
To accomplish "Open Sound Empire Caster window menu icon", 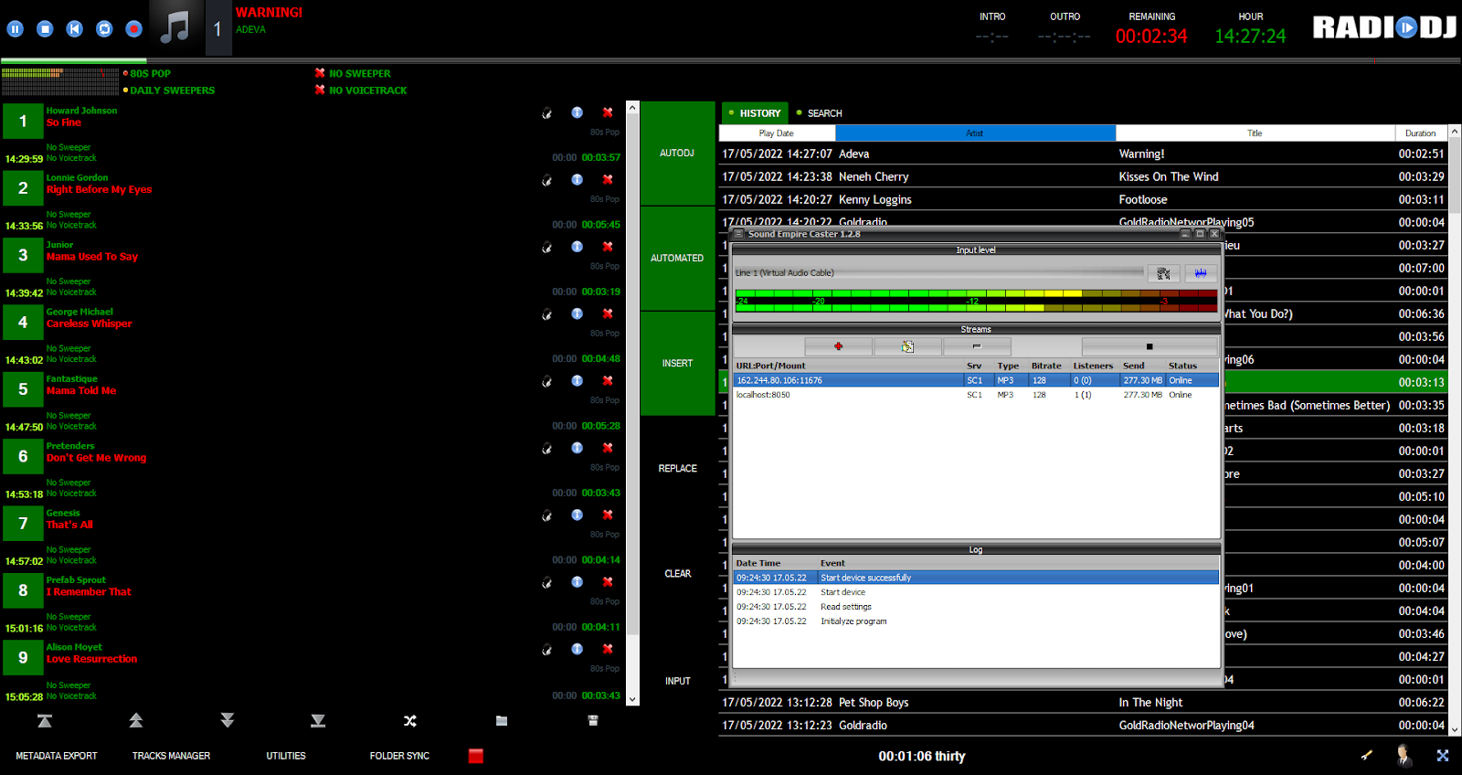I will pyautogui.click(x=739, y=234).
